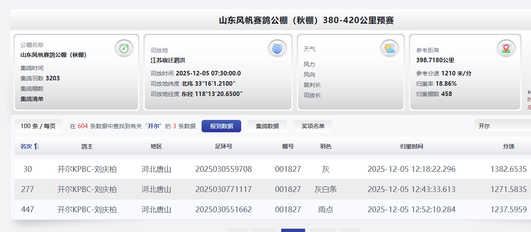
Task: Click the 羽色 column header
Action: (325, 146)
